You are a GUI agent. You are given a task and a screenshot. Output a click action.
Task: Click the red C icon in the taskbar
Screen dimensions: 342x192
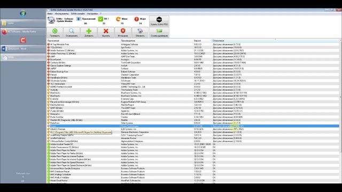point(23,41)
